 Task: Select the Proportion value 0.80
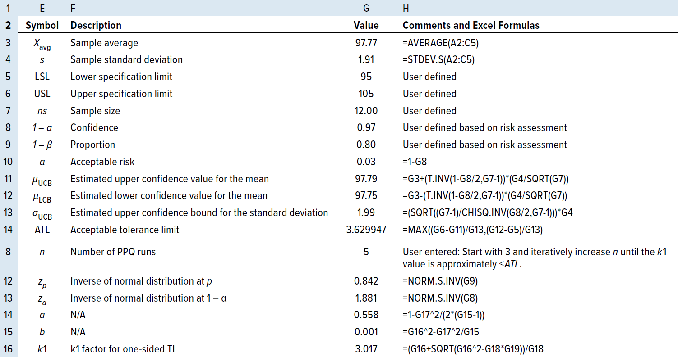[366, 145]
